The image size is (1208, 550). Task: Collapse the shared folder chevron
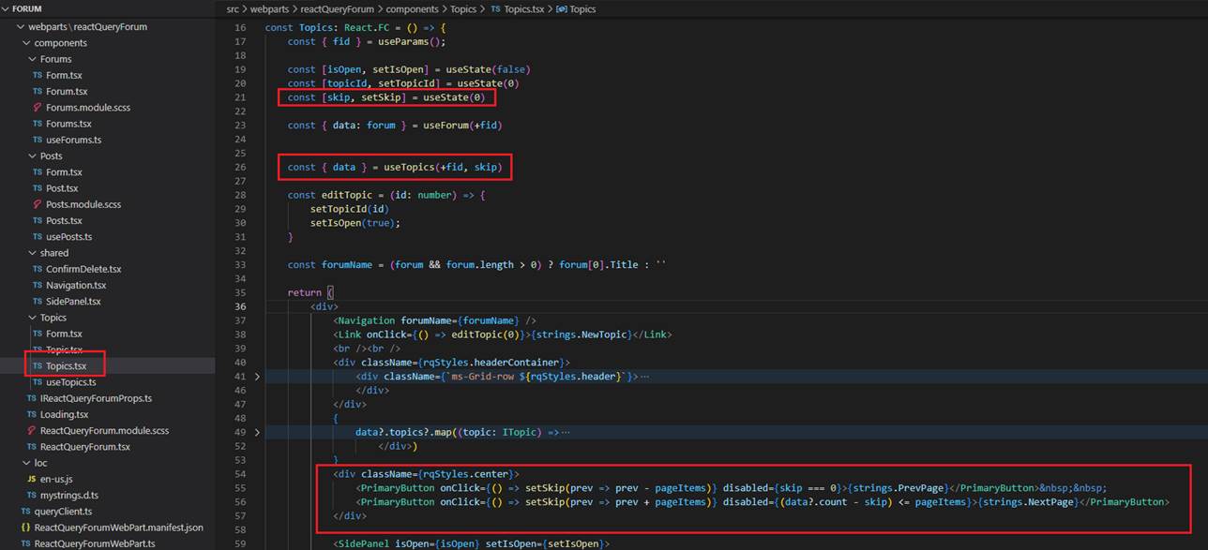31,253
